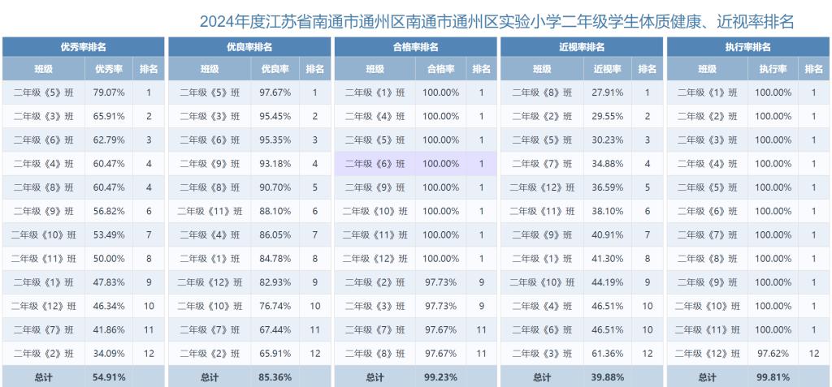This screenshot has height=387, width=832.
Task: Select 二年级《2》班 in the 优良率排名 table
Action: 209,354
